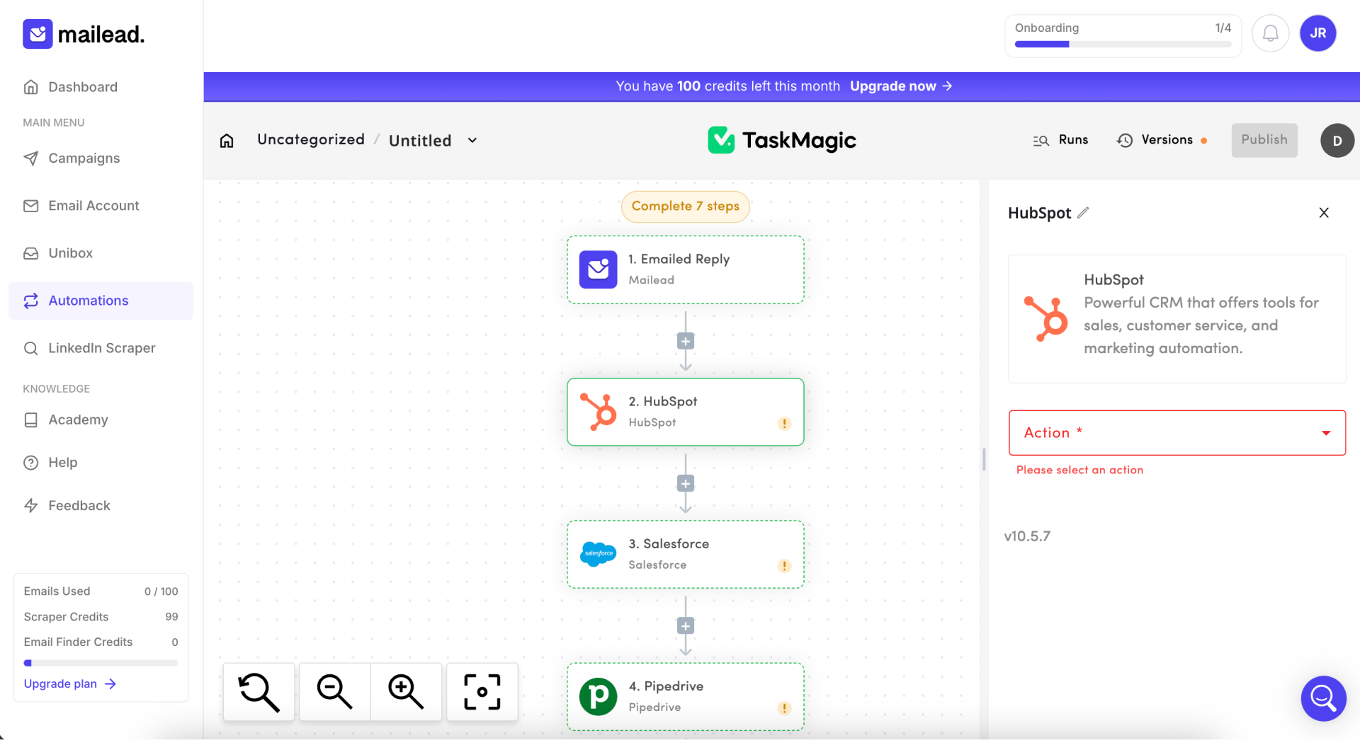1360x740 pixels.
Task: Click Upgrade now in credits banner
Action: (901, 86)
